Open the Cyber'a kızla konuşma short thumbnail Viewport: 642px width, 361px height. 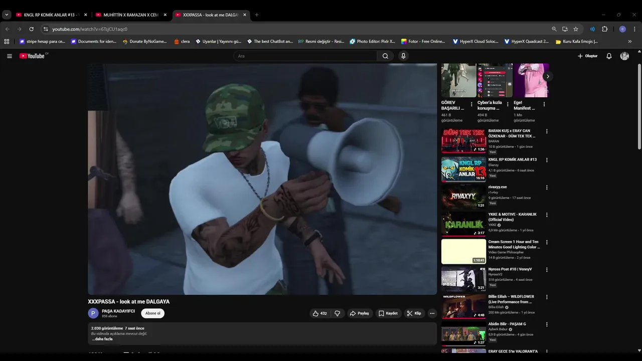tap(495, 80)
